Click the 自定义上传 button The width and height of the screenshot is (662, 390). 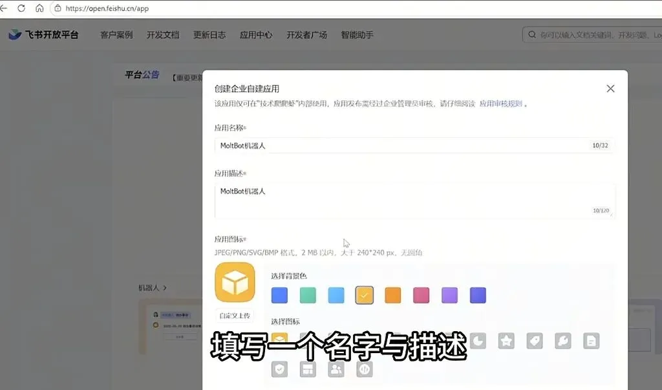(x=235, y=316)
